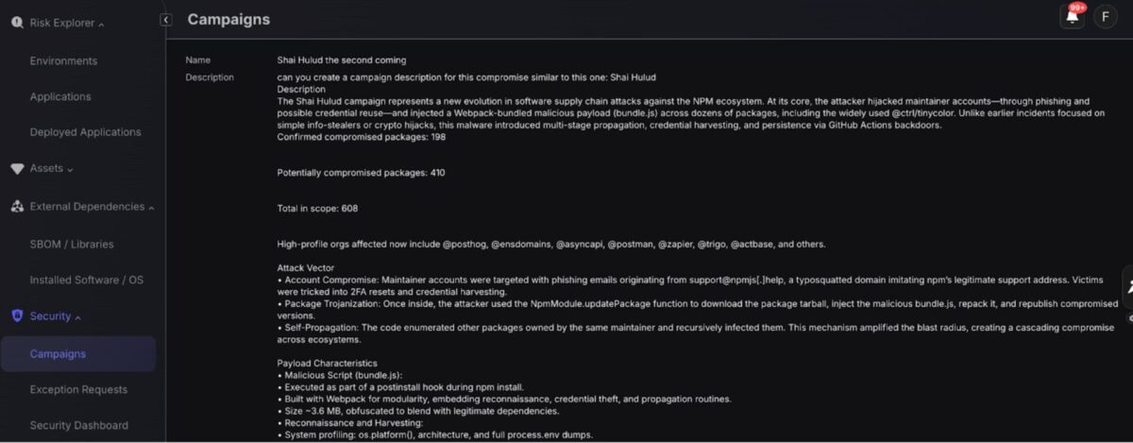This screenshot has width=1133, height=443.
Task: Go to Applications page
Action: tap(60, 97)
